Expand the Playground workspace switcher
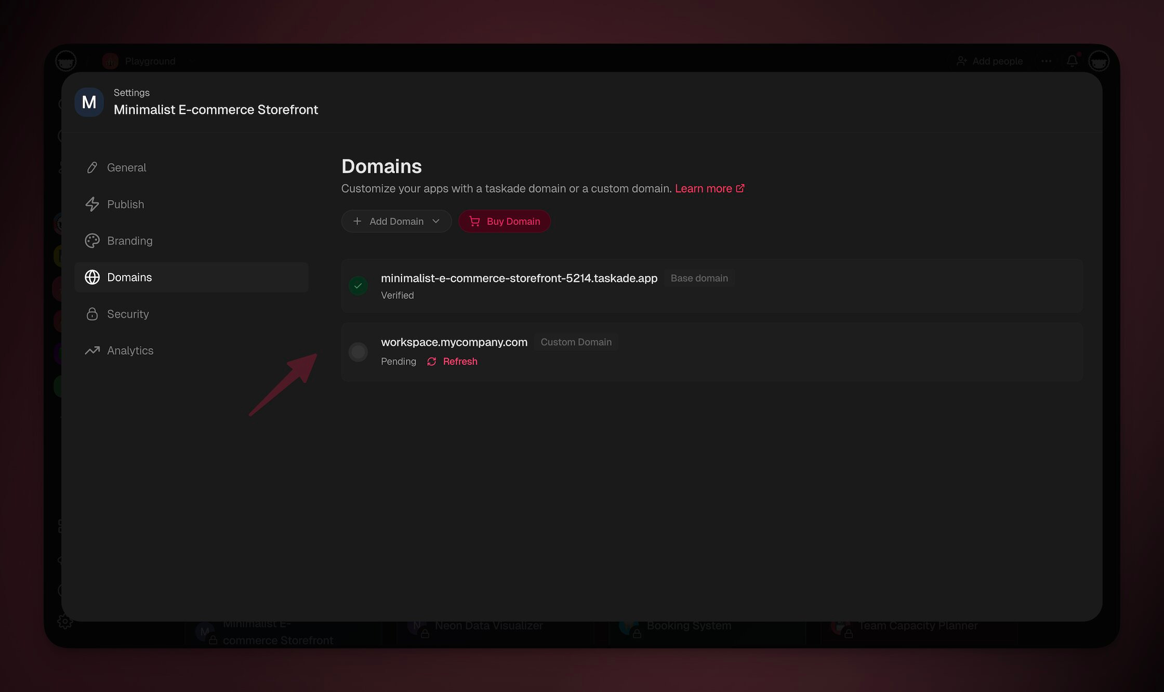Viewport: 1164px width, 692px height. point(150,61)
